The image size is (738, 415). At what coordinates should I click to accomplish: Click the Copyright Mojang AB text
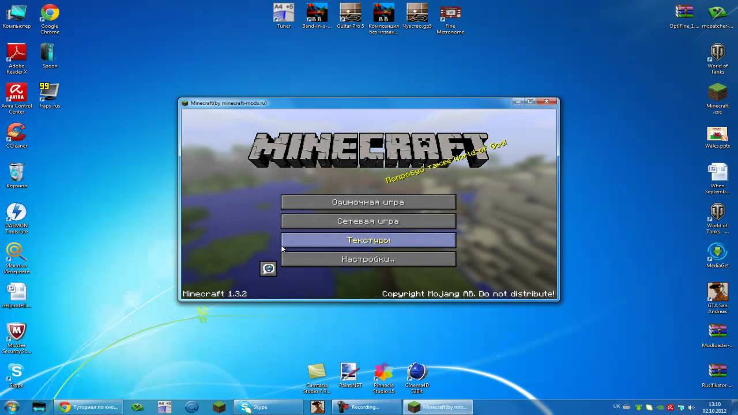[468, 294]
